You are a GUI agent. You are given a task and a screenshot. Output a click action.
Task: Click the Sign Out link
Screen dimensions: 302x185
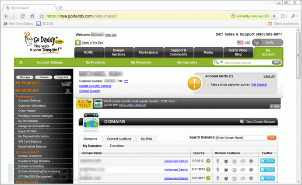[111, 35]
